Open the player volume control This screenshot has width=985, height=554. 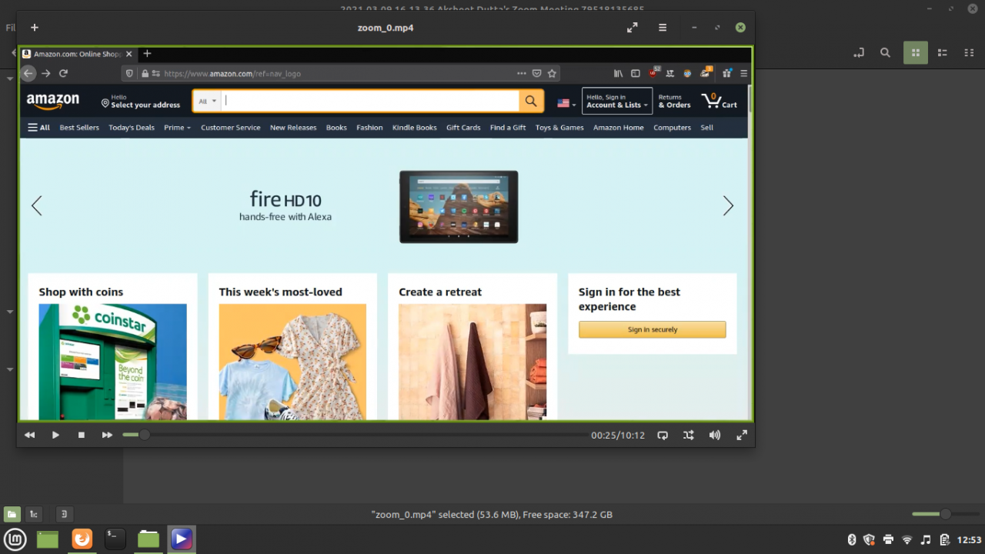point(715,436)
